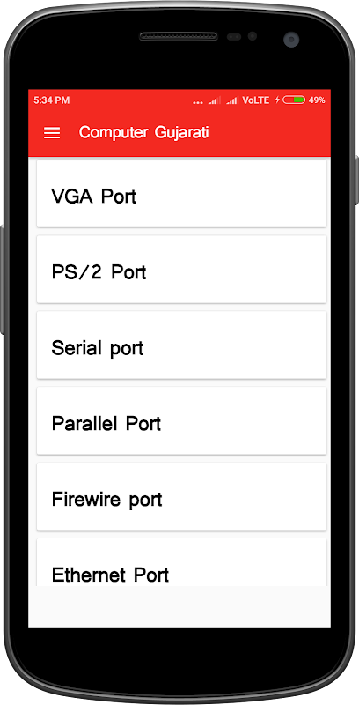Tap the phone's front camera lens
359x705 pixels.
[291, 39]
